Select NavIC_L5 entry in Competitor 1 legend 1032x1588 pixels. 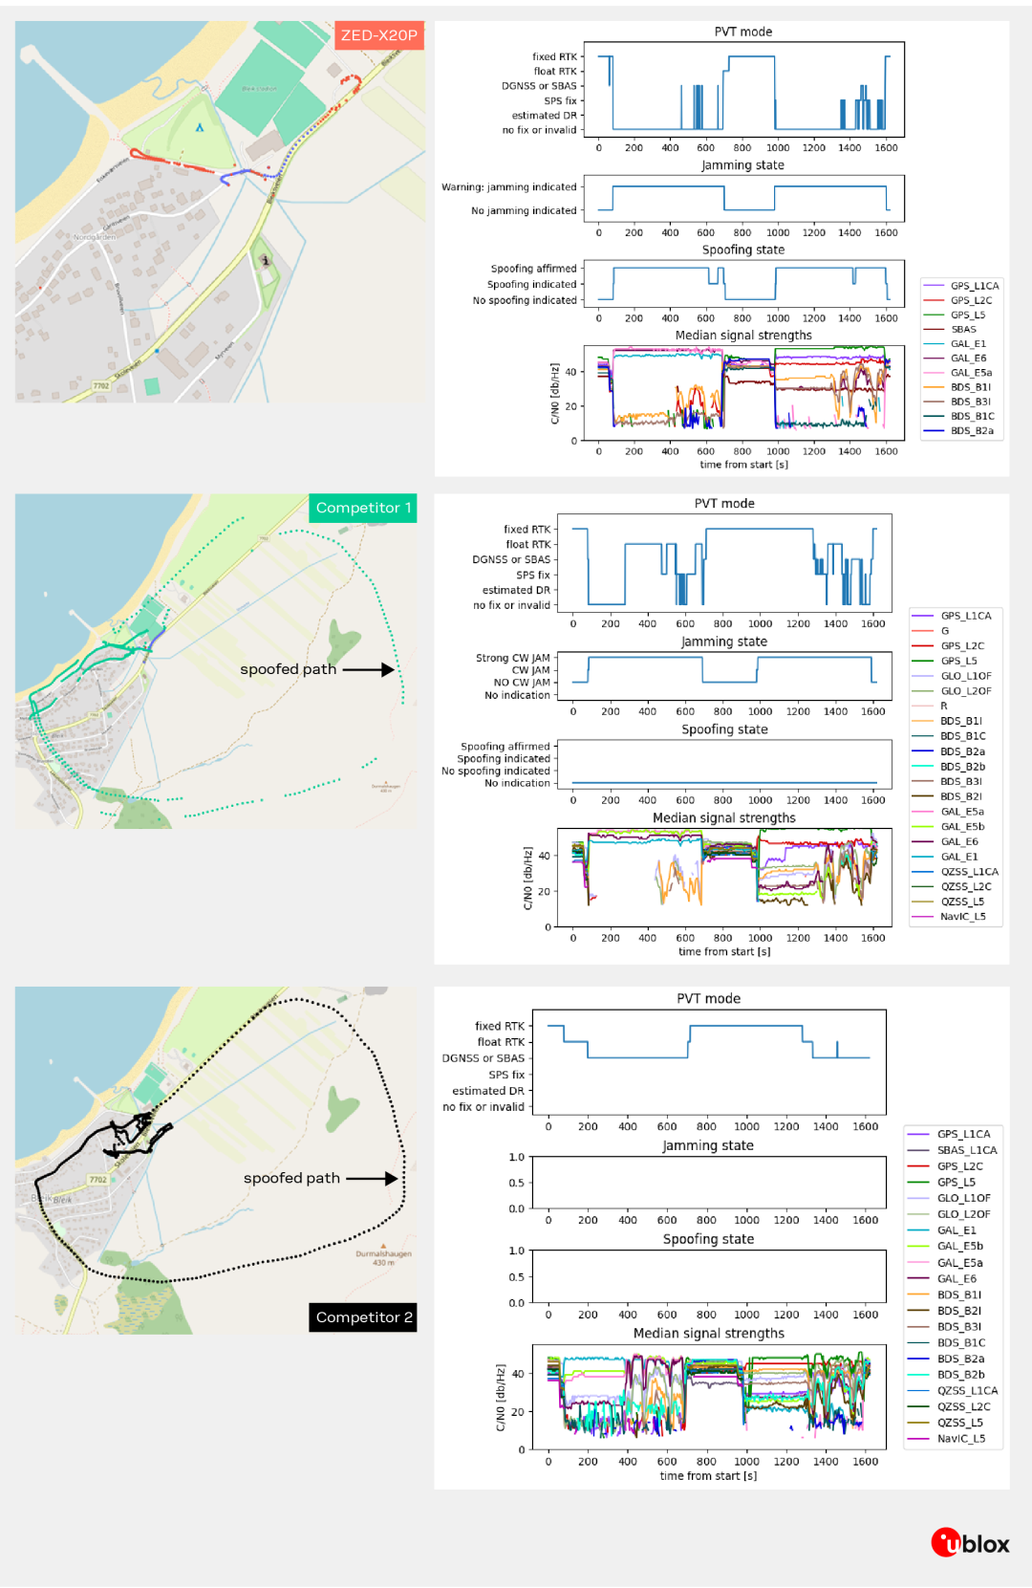pyautogui.click(x=949, y=917)
